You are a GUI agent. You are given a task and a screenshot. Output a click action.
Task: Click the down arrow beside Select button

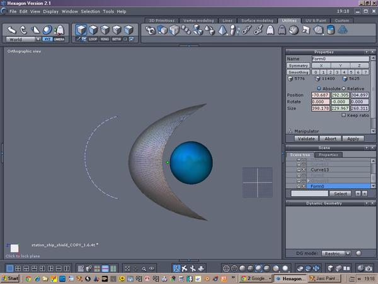[358, 194]
